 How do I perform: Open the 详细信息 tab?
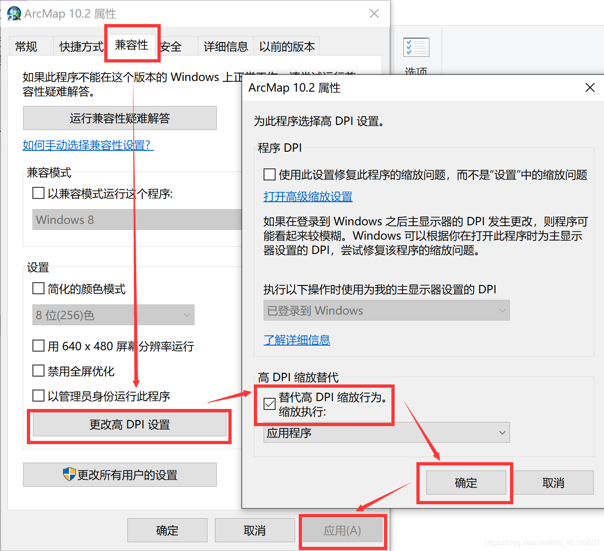(x=226, y=46)
